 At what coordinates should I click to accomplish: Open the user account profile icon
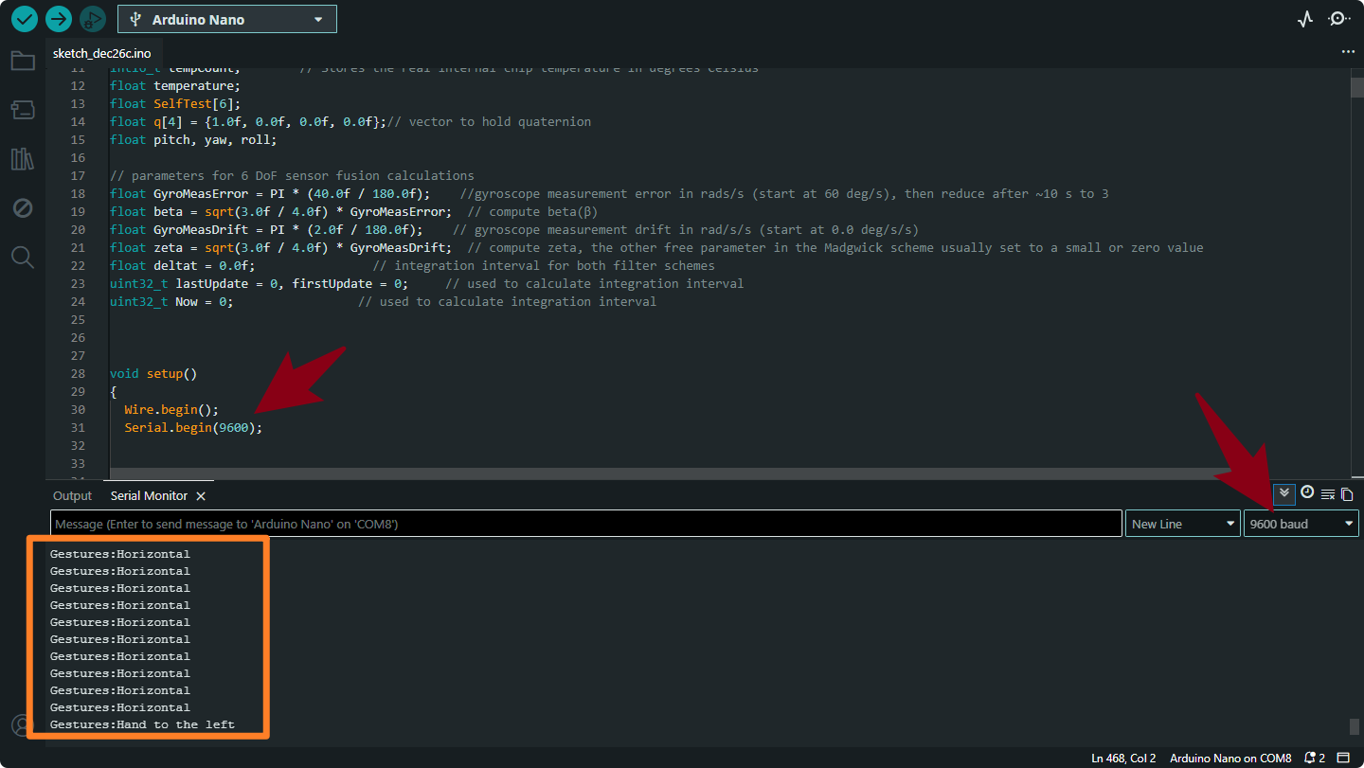[23, 725]
